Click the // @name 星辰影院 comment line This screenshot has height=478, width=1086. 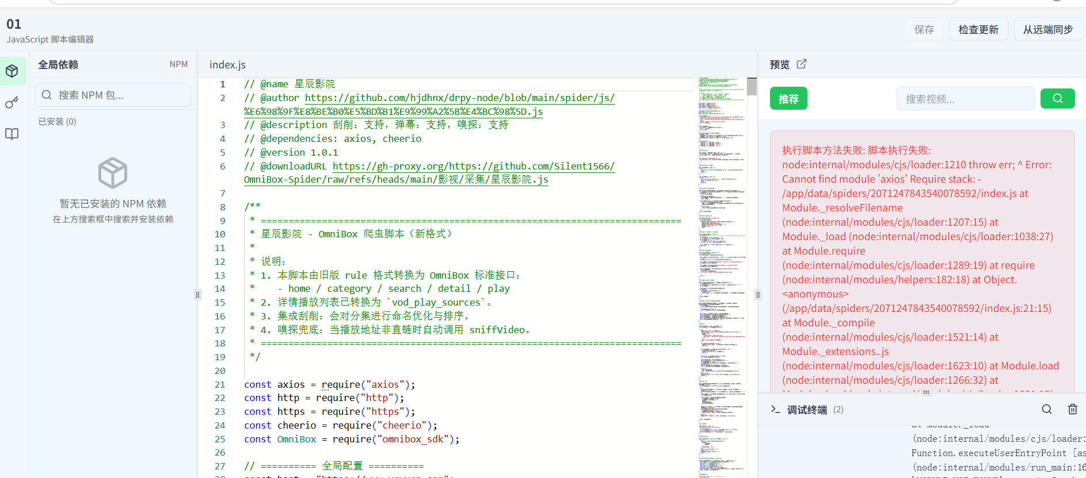coord(289,84)
